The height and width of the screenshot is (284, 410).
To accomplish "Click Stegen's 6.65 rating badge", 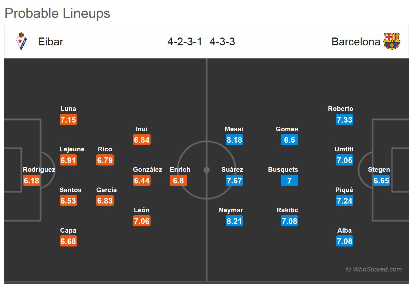I will pyautogui.click(x=381, y=181).
